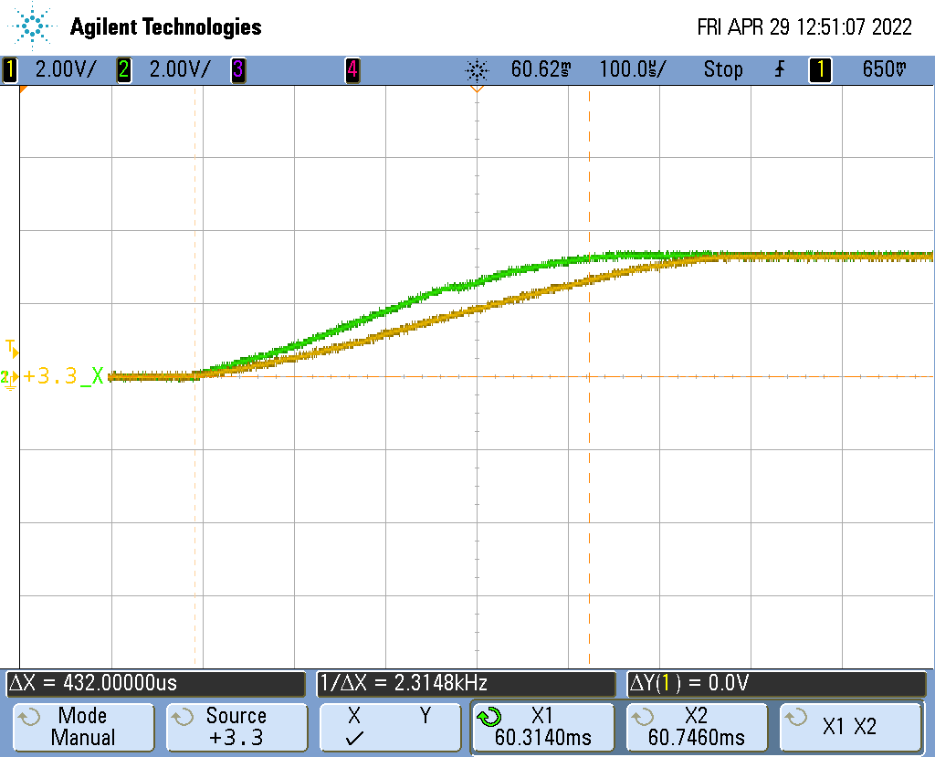Select the X1 X2 linked cursors softkey

tap(850, 727)
